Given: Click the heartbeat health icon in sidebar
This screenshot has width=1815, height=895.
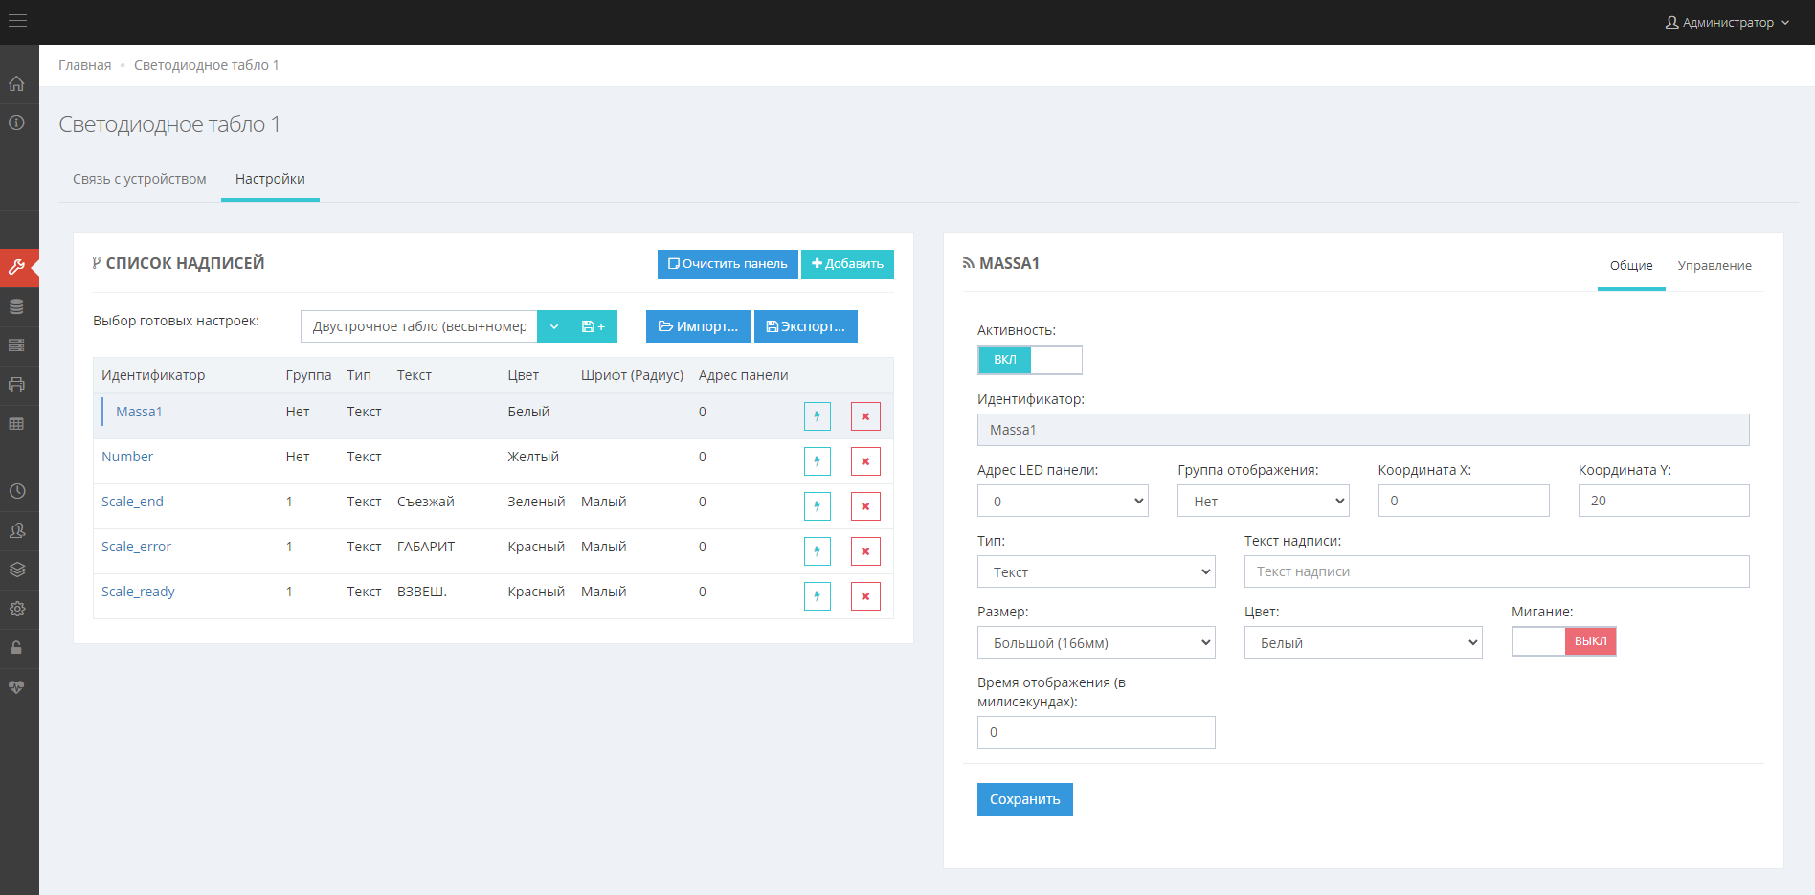Looking at the screenshot, I should (16, 687).
